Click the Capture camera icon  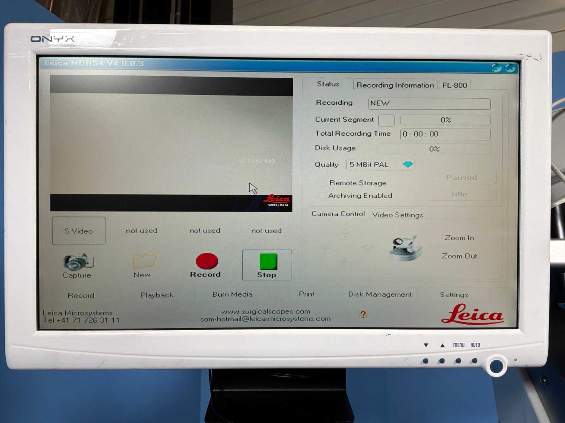tap(78, 262)
